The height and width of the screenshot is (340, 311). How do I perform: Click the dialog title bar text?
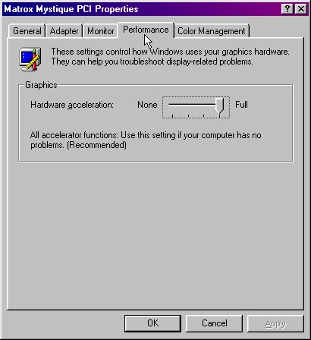(71, 9)
